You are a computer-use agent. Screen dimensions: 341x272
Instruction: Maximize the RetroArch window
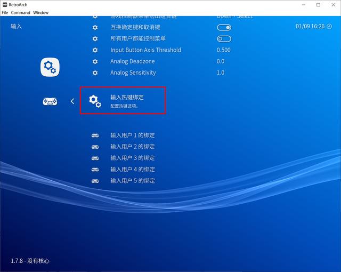(318, 5)
